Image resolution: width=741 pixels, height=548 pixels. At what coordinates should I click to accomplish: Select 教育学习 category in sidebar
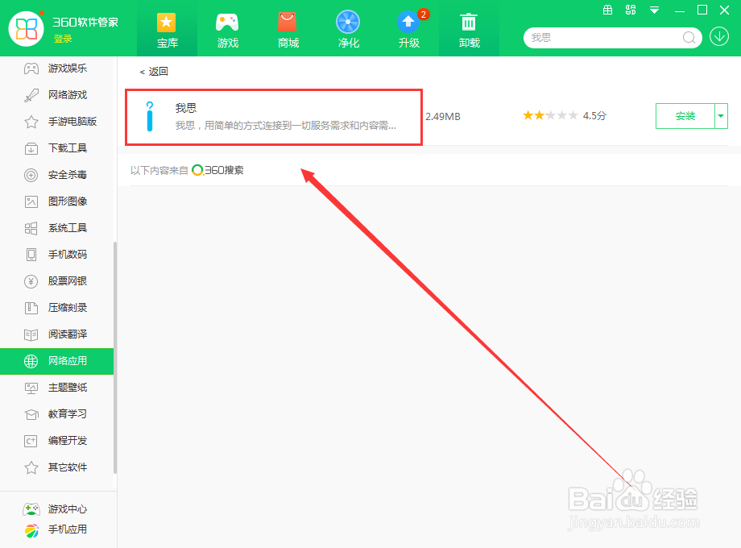click(56, 414)
